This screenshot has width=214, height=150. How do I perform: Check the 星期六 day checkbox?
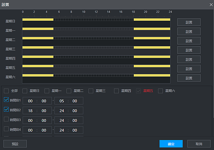click(160, 91)
